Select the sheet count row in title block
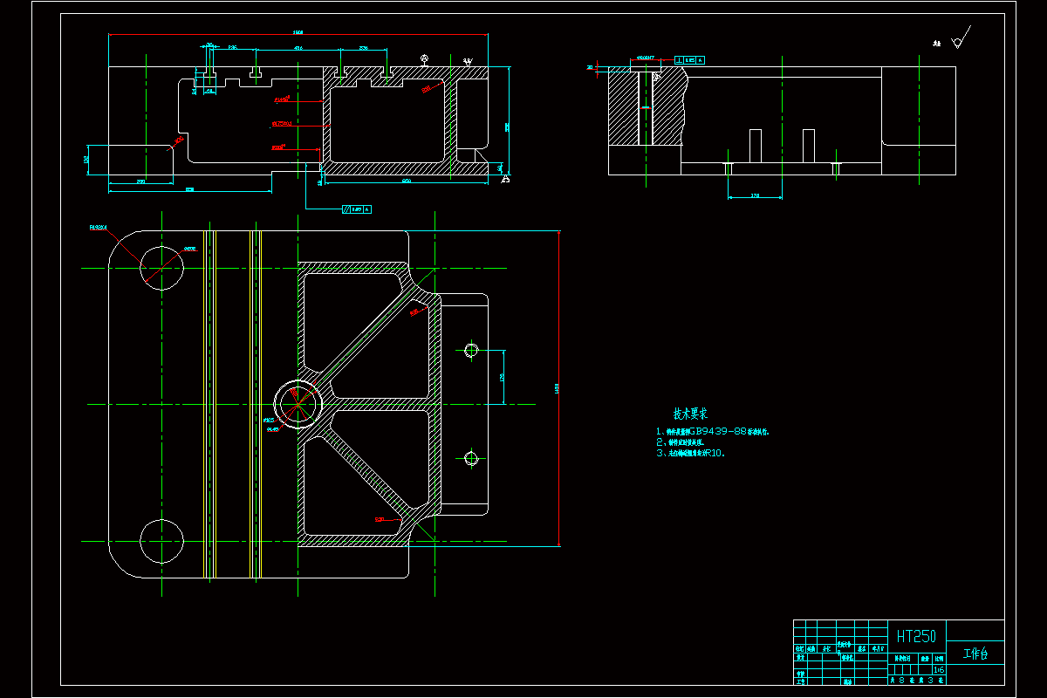The width and height of the screenshot is (1047, 698). pos(916,679)
